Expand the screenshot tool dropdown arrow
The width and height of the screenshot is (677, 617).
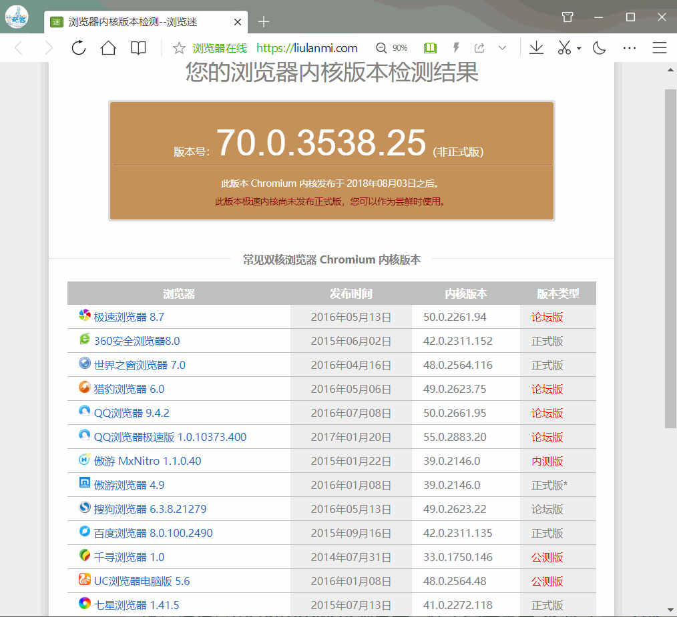tap(579, 48)
